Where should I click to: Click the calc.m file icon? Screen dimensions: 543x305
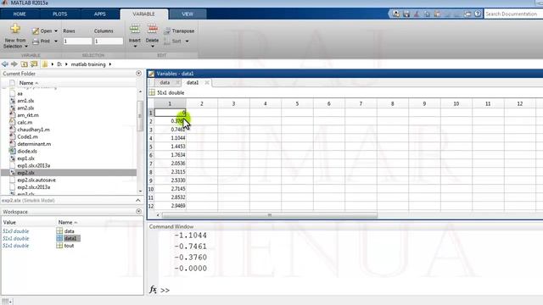tap(13, 122)
